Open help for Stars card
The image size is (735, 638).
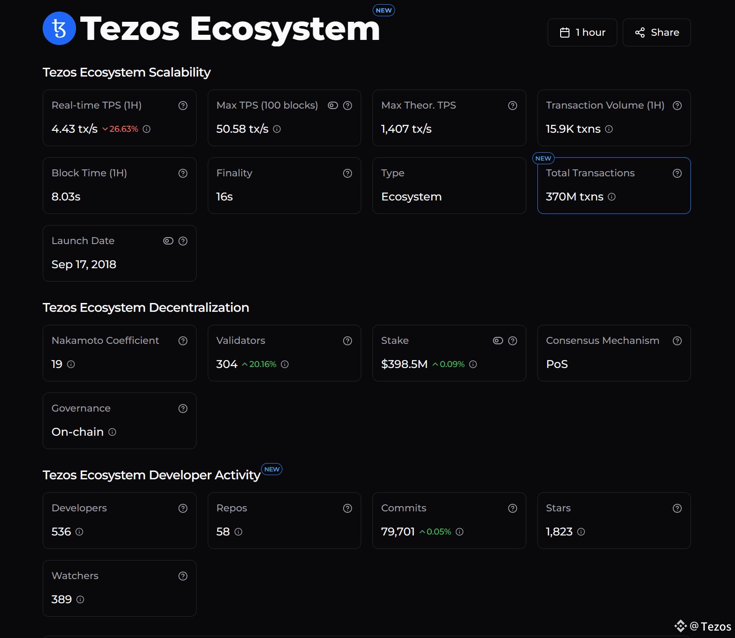[677, 509]
